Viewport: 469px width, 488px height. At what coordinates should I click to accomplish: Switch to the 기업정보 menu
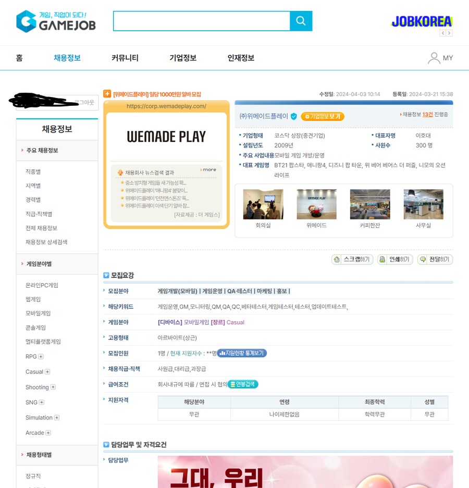coord(182,57)
